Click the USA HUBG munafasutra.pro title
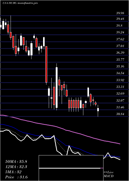 (20, 3)
